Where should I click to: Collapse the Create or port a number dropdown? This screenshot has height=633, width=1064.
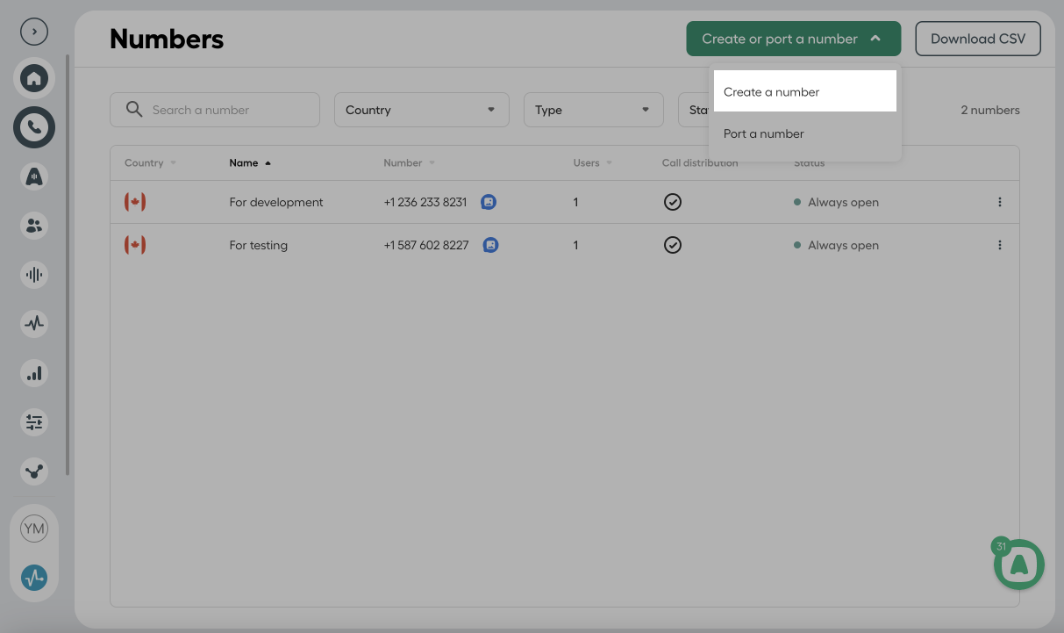794,39
